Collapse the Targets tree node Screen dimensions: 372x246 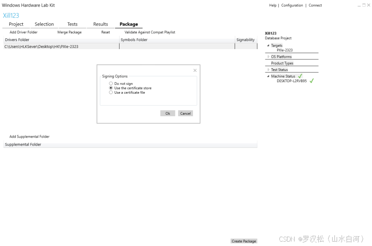click(268, 46)
